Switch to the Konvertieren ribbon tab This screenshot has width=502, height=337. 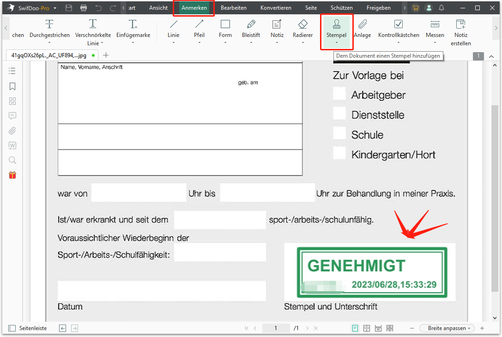(x=276, y=7)
